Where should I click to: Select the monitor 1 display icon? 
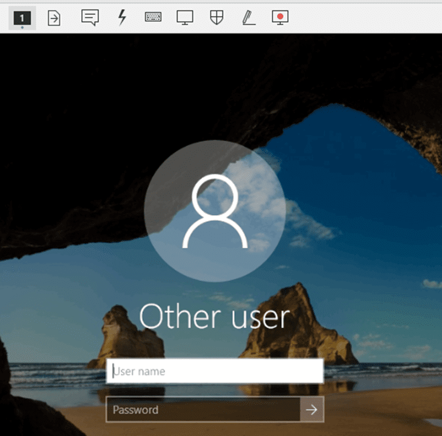point(22,18)
